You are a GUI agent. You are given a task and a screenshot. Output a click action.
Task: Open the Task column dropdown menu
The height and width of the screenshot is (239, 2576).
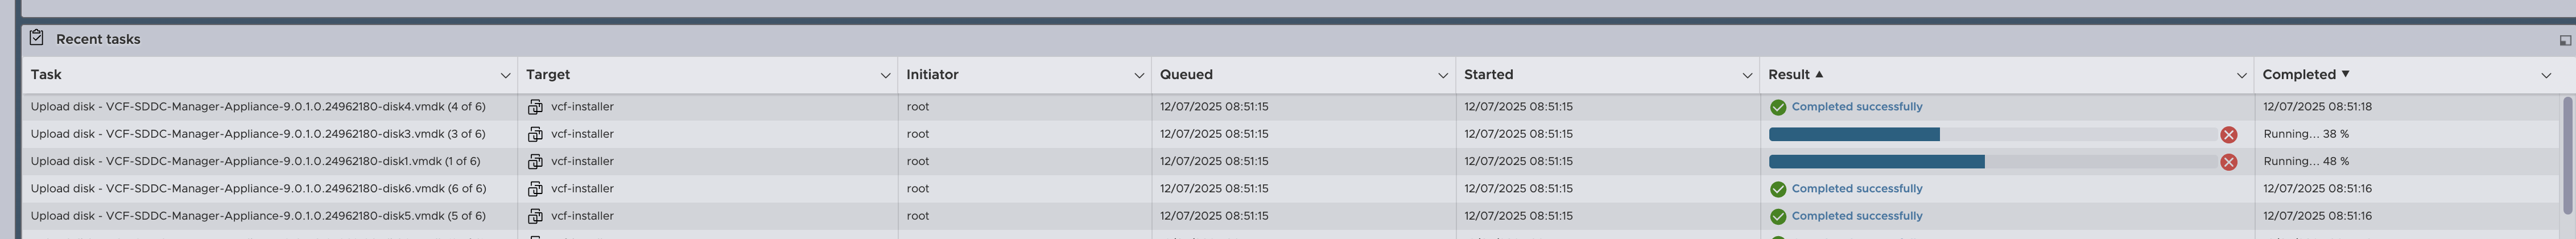[x=505, y=75]
